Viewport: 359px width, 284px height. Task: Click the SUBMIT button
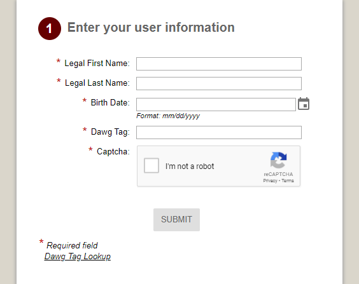[x=176, y=220]
